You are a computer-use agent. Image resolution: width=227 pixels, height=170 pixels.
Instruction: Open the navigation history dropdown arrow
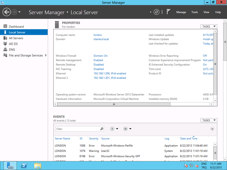20,12
